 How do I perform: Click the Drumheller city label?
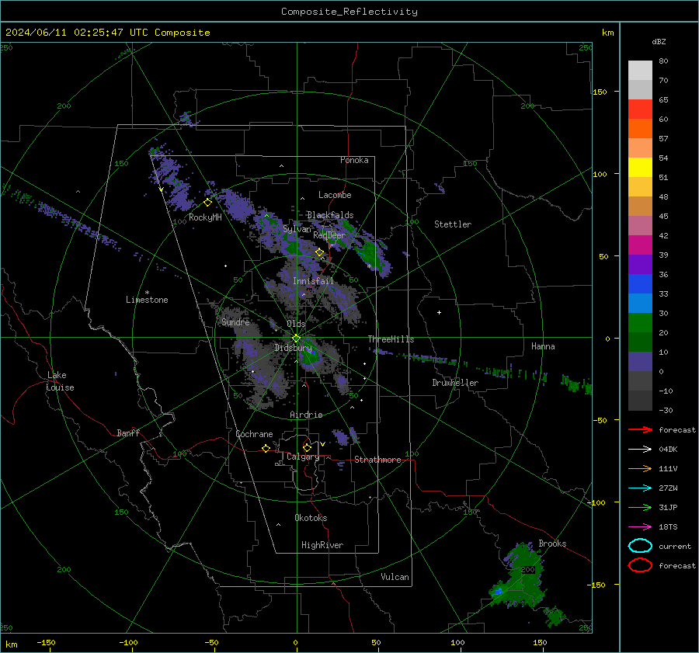click(x=455, y=383)
